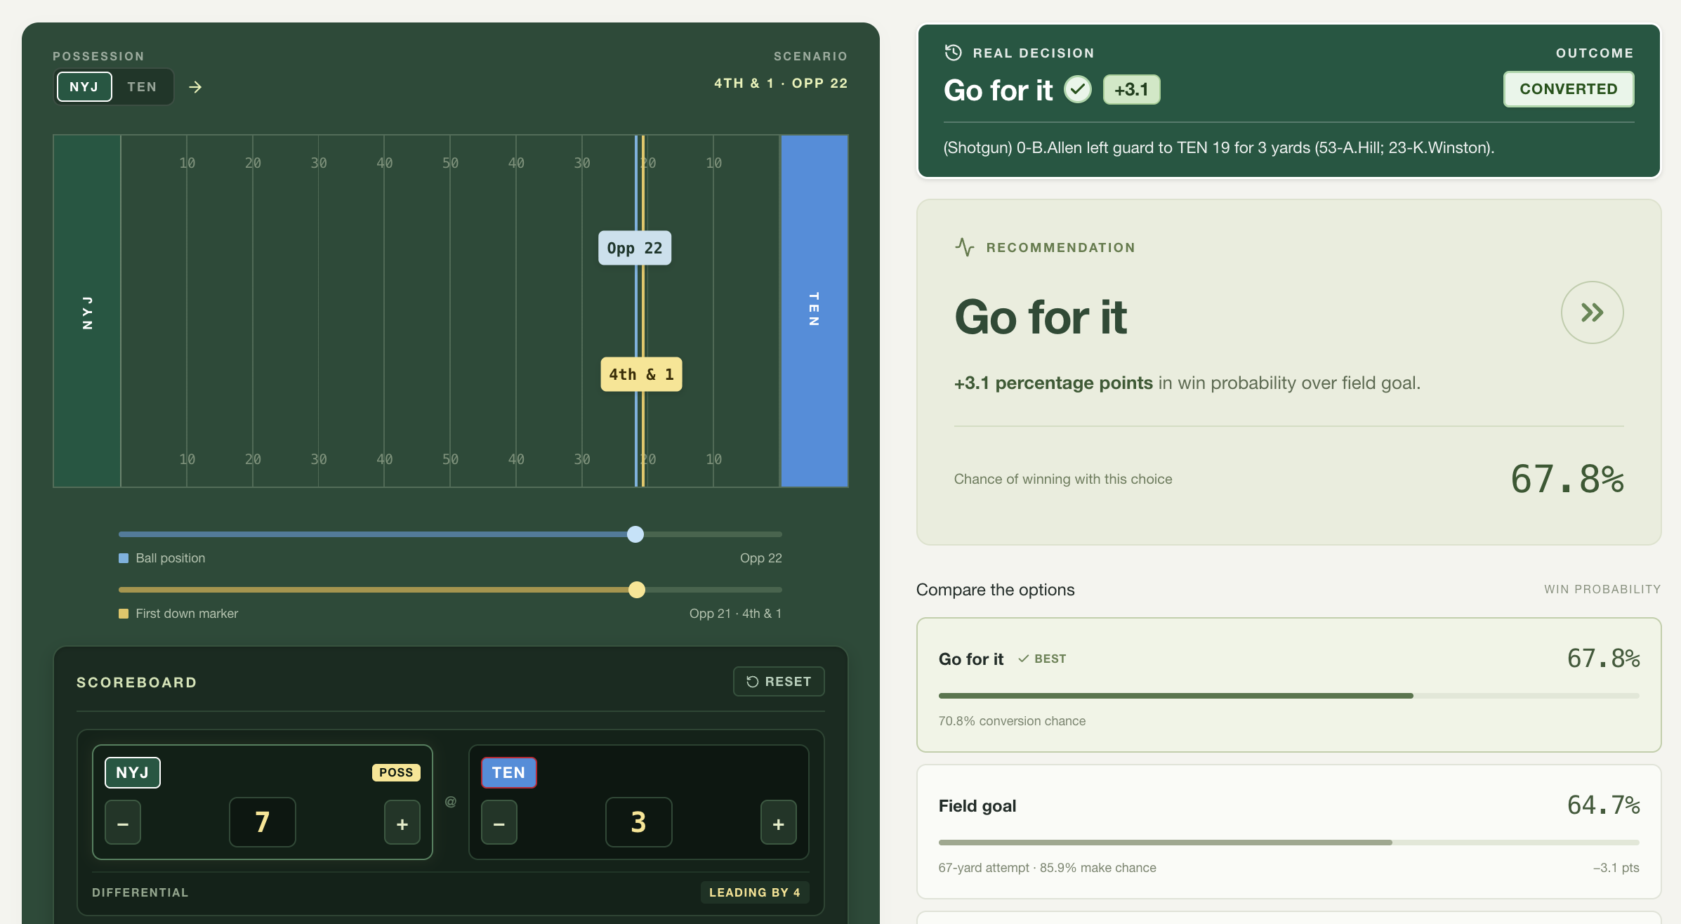Click the NYJ score value 7
1681x924 pixels.
[x=263, y=822]
